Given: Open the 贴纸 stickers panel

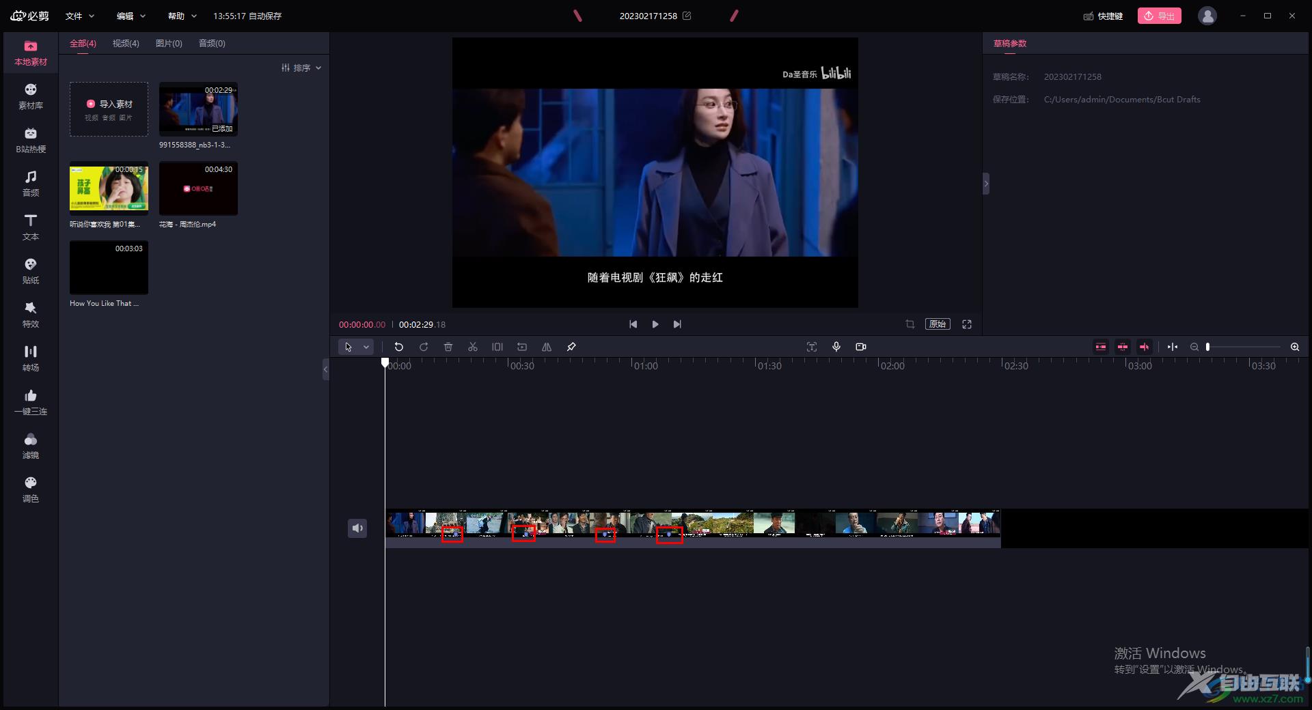Looking at the screenshot, I should (31, 272).
